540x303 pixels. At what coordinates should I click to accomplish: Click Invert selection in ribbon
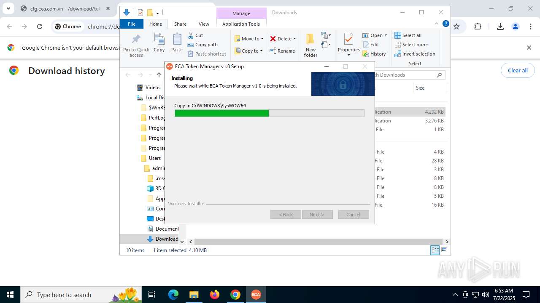pos(415,54)
